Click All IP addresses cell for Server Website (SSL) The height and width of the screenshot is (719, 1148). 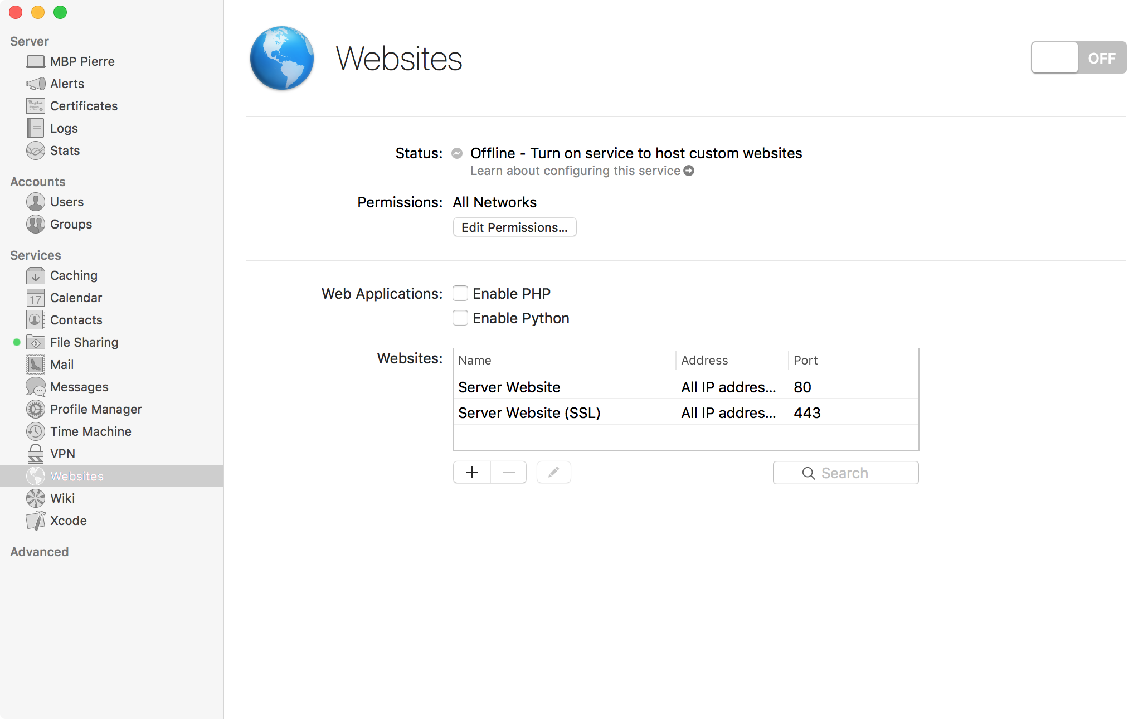click(728, 413)
